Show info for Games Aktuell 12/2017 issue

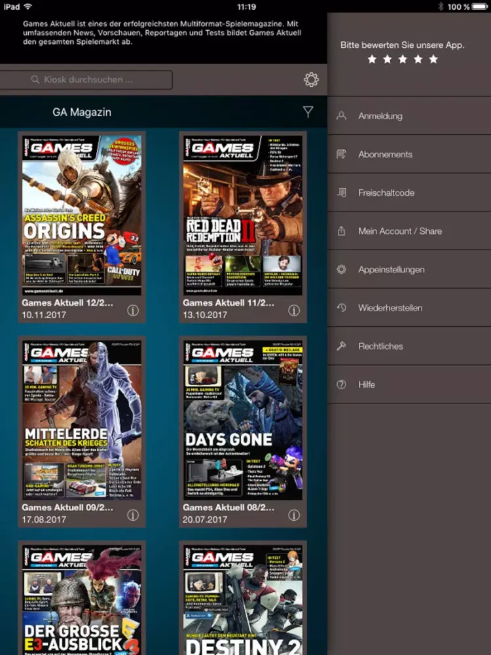tap(133, 310)
